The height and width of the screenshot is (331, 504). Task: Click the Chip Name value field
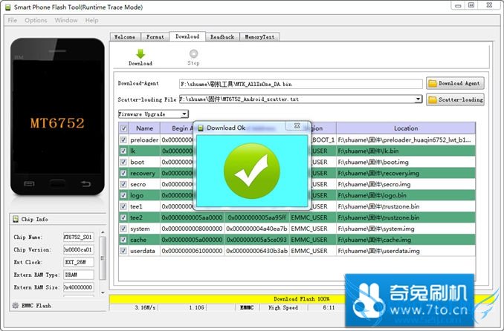click(79, 237)
